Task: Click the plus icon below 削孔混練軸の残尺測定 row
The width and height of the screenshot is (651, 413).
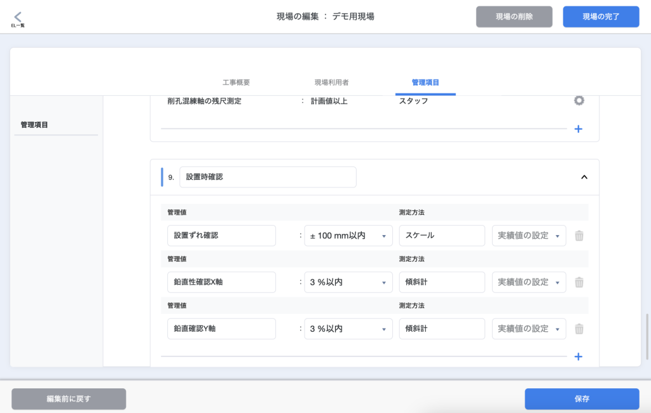Action: (578, 129)
